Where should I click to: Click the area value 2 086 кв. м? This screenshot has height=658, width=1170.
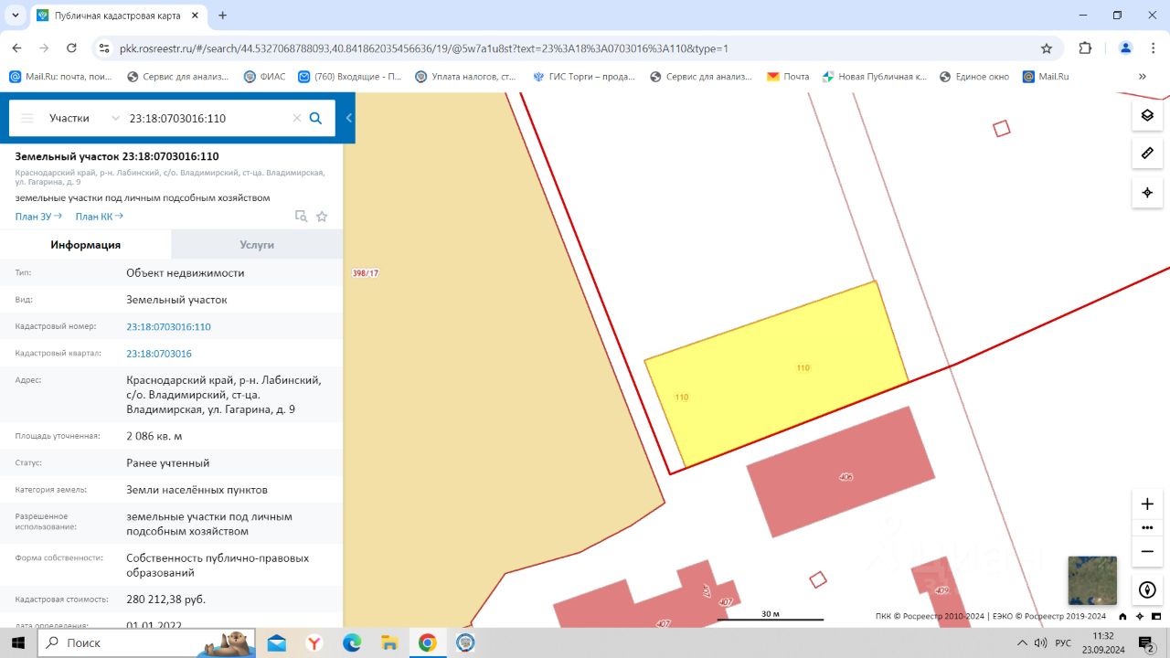click(x=154, y=436)
